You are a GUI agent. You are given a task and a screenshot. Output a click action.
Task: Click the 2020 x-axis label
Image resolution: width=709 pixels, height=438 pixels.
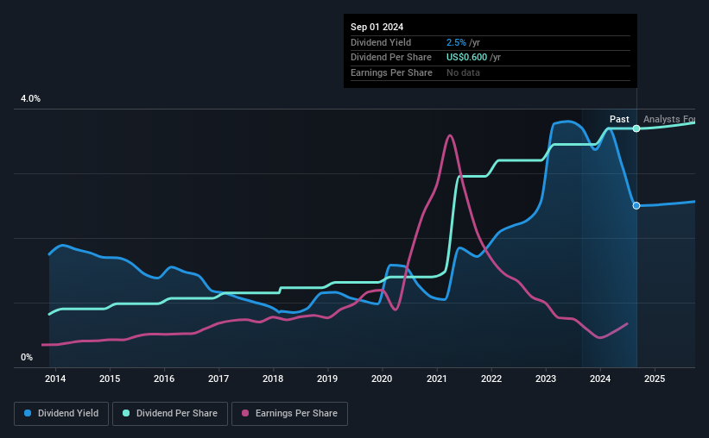click(x=382, y=379)
